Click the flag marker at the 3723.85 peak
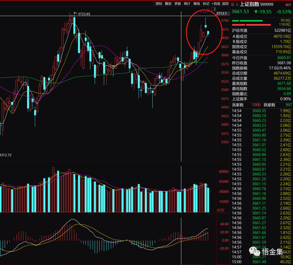The image size is (293, 265). 75,13
